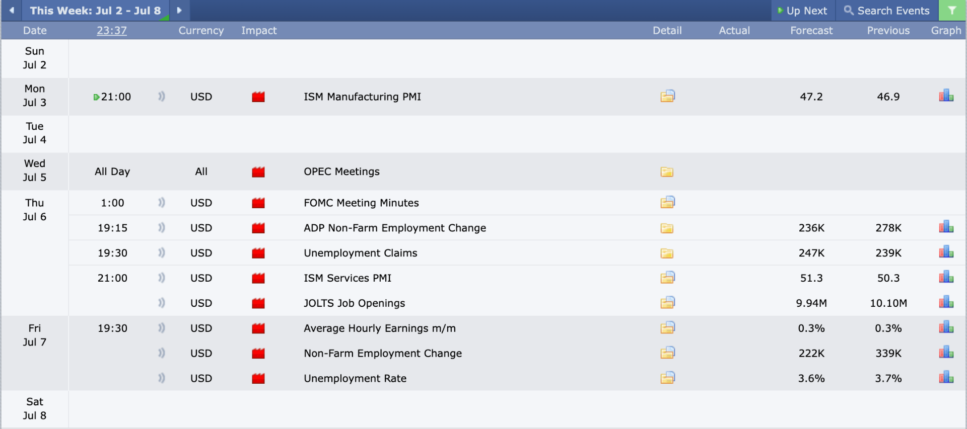Click red impact icon for FOMC Meeting Minutes
Image resolution: width=967 pixels, height=429 pixels.
[258, 203]
